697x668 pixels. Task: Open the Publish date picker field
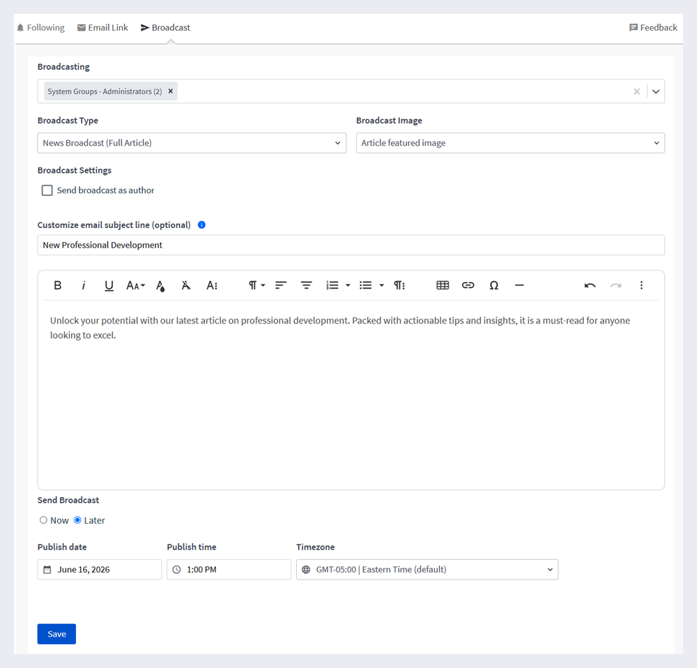[x=100, y=569]
